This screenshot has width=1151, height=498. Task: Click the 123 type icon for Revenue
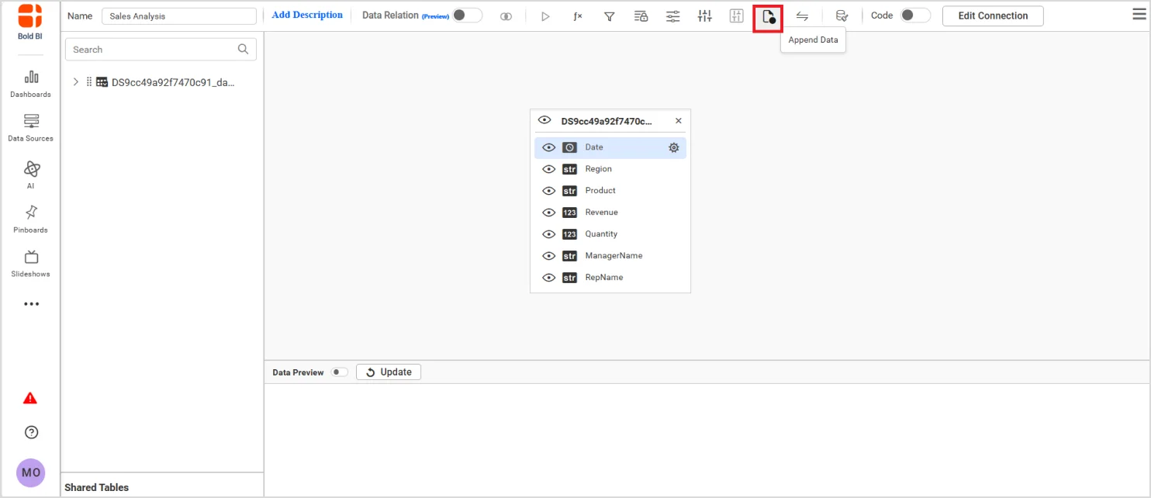(570, 213)
